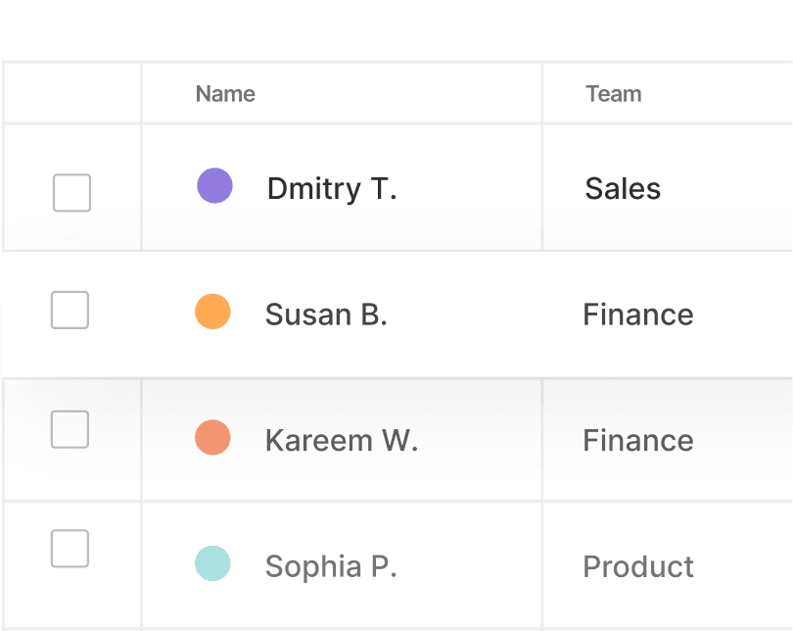Click Susan B.'s Finance team cell
The width and height of the screenshot is (793, 631).
point(638,315)
